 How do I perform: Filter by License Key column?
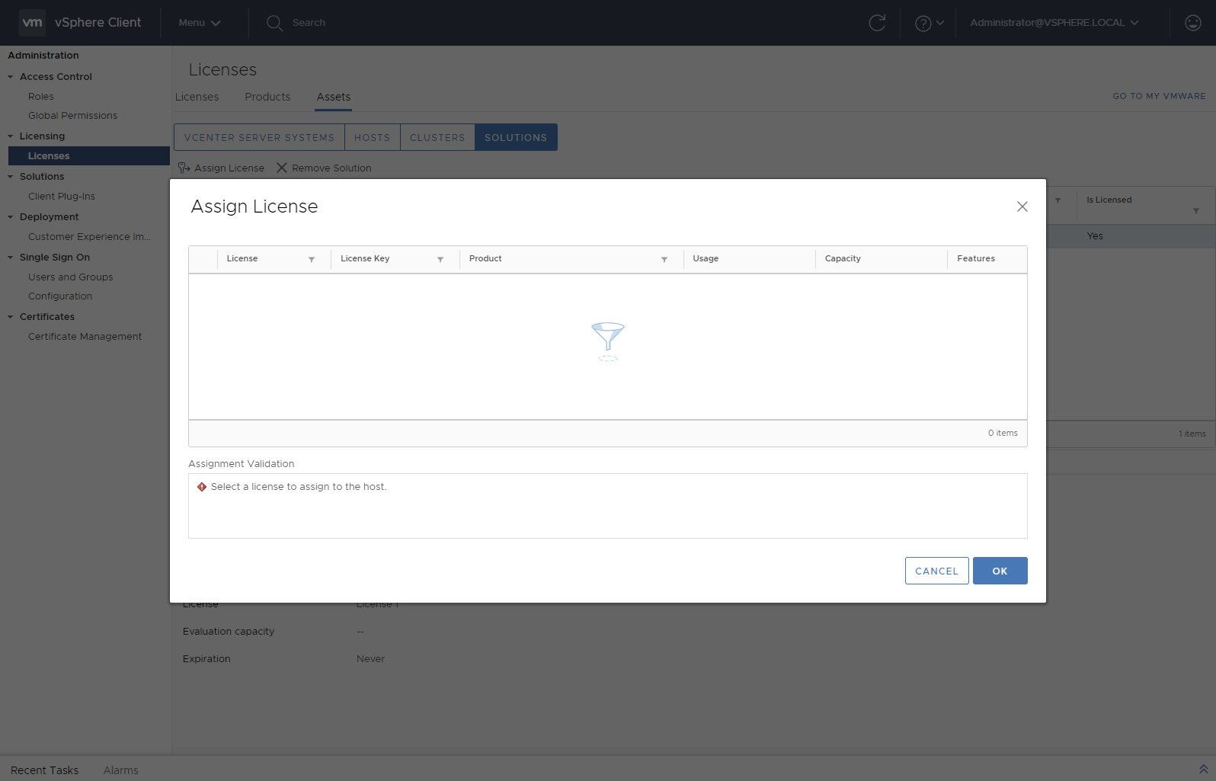tap(440, 260)
